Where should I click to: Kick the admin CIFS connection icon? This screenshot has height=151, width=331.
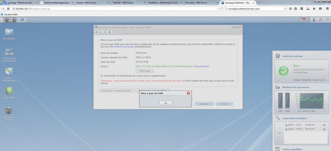tap(324, 125)
